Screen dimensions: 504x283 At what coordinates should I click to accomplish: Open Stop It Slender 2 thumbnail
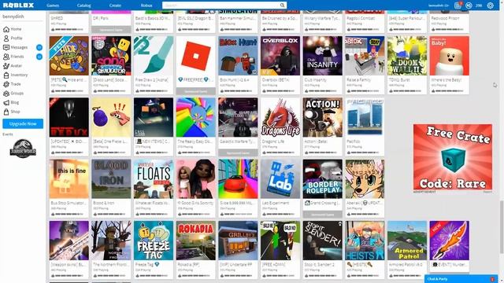[322, 241]
